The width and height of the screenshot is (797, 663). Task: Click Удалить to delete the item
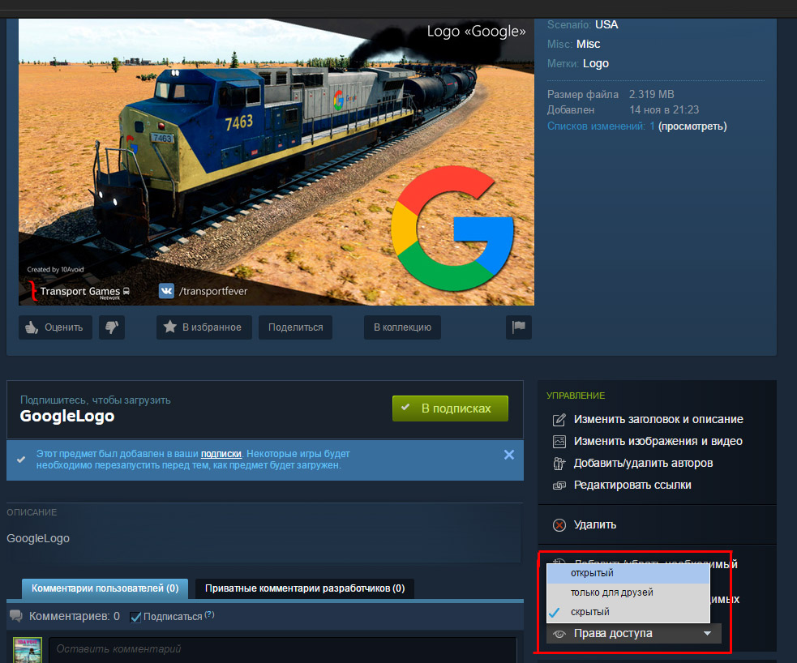point(594,524)
